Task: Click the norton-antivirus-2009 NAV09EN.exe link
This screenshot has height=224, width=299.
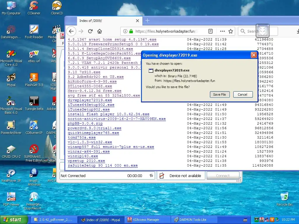Action: [x=117, y=119]
